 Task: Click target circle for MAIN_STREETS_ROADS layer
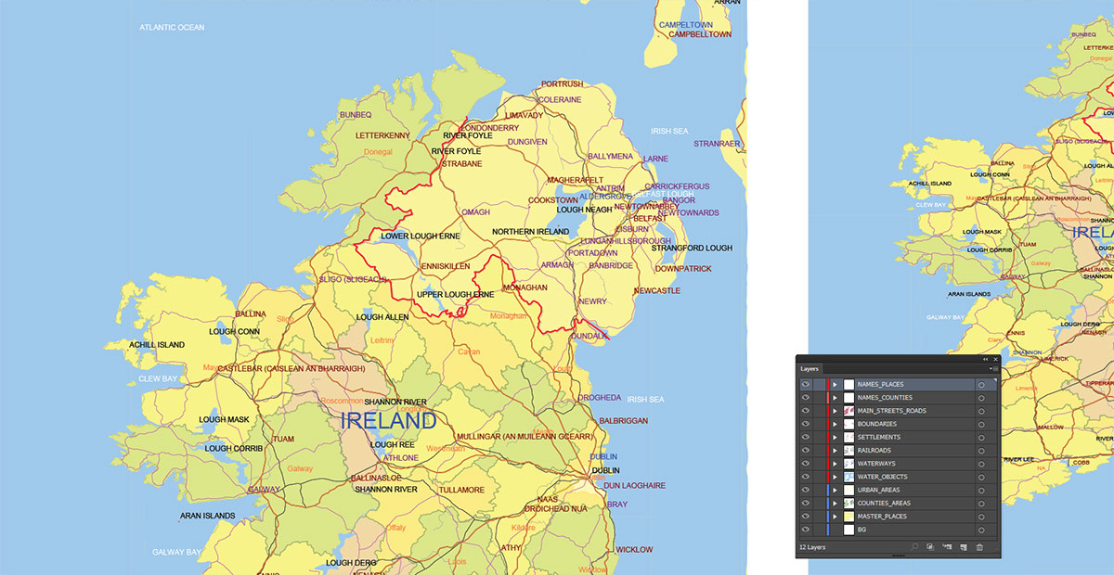(981, 411)
